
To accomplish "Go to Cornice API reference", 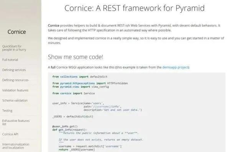I will click(x=10, y=134).
